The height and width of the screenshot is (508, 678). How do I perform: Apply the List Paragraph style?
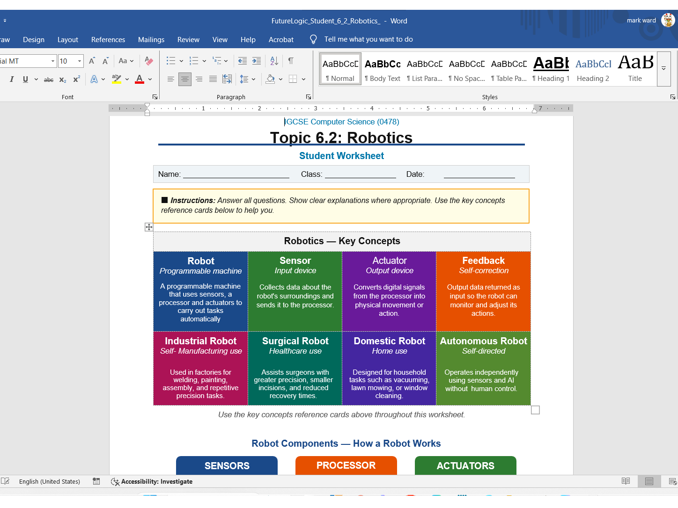(x=425, y=69)
